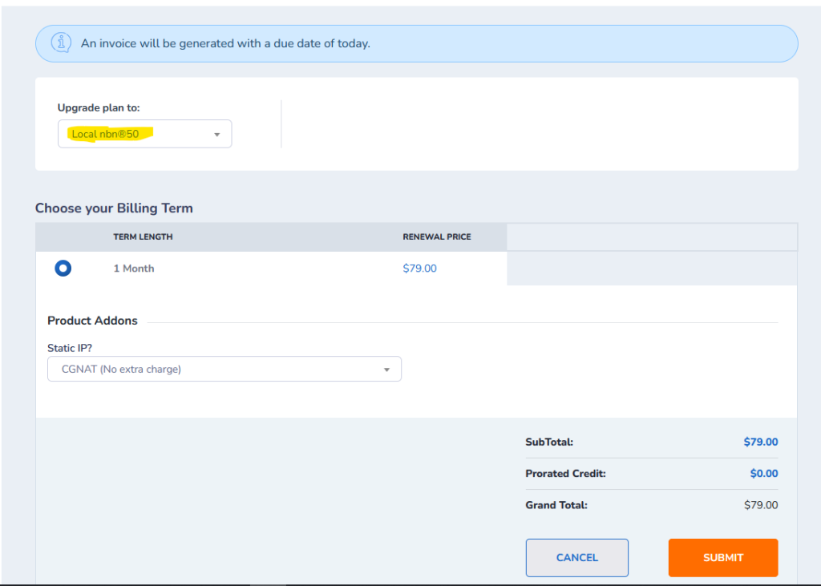Click the RENEWAL PRICE column header

click(x=437, y=236)
